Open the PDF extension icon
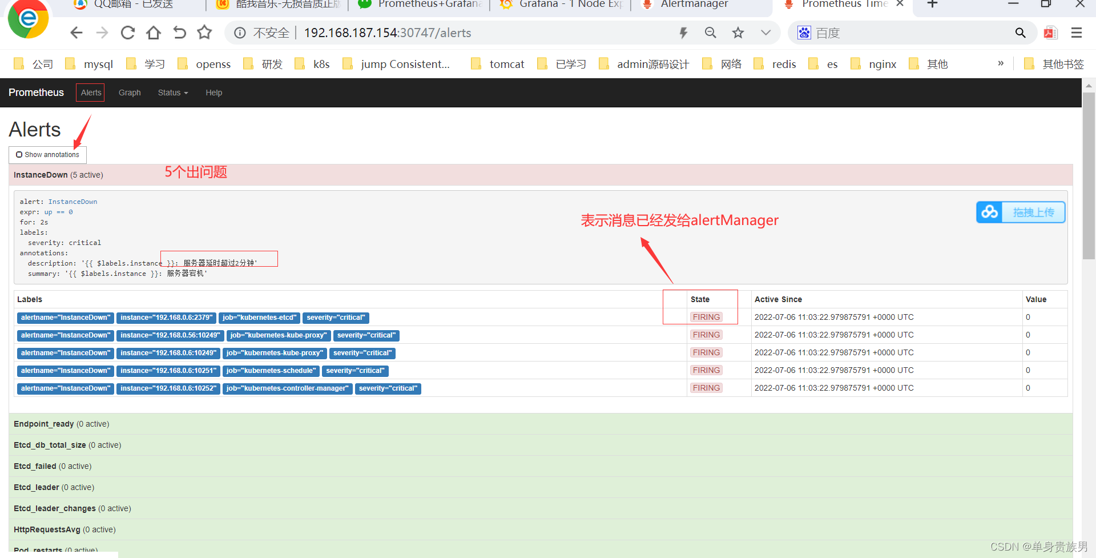 [1050, 33]
